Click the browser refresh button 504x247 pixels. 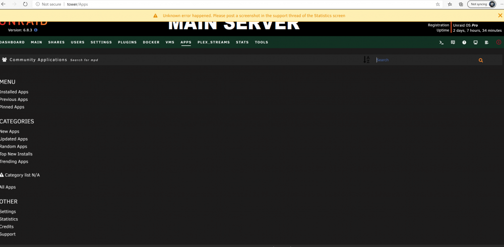(25, 4)
